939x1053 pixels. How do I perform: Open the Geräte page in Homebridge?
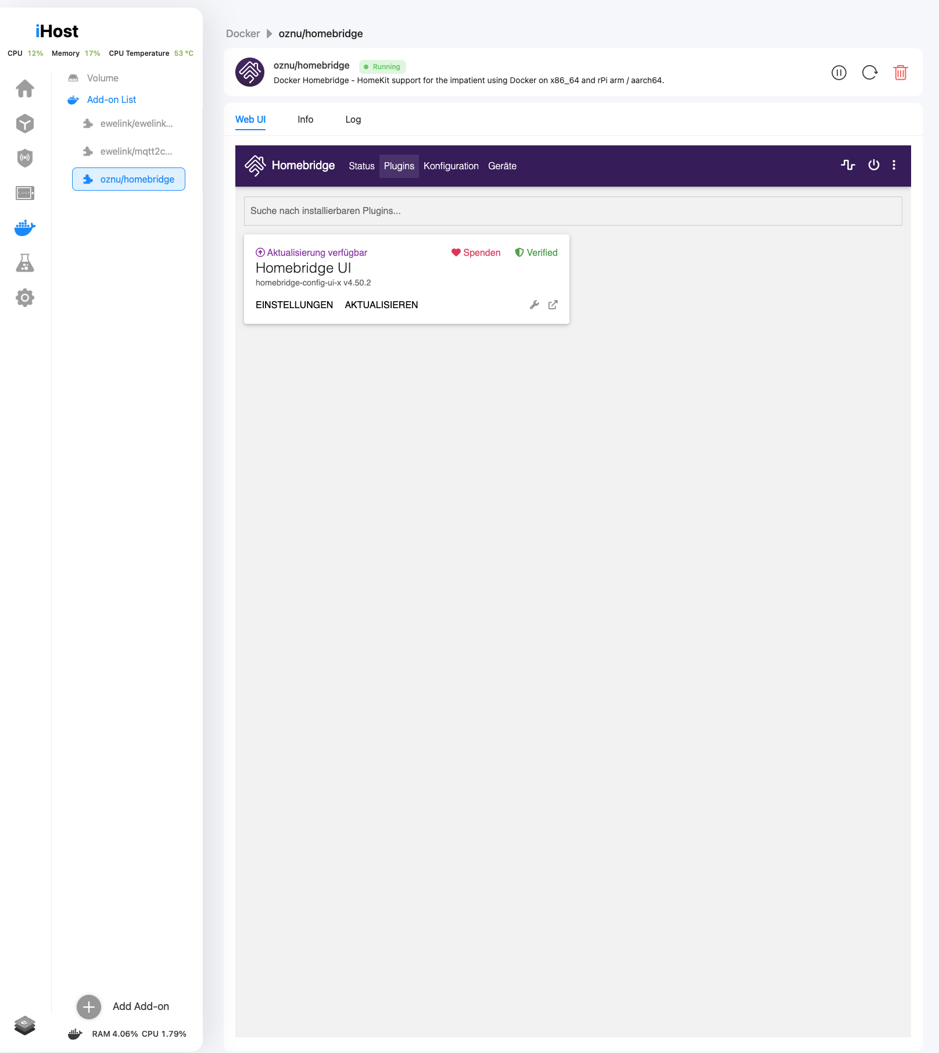point(503,166)
